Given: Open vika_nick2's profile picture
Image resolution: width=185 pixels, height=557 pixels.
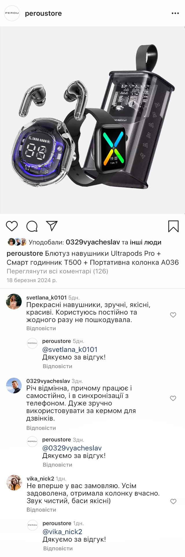Looking at the screenshot, I should click(14, 483).
